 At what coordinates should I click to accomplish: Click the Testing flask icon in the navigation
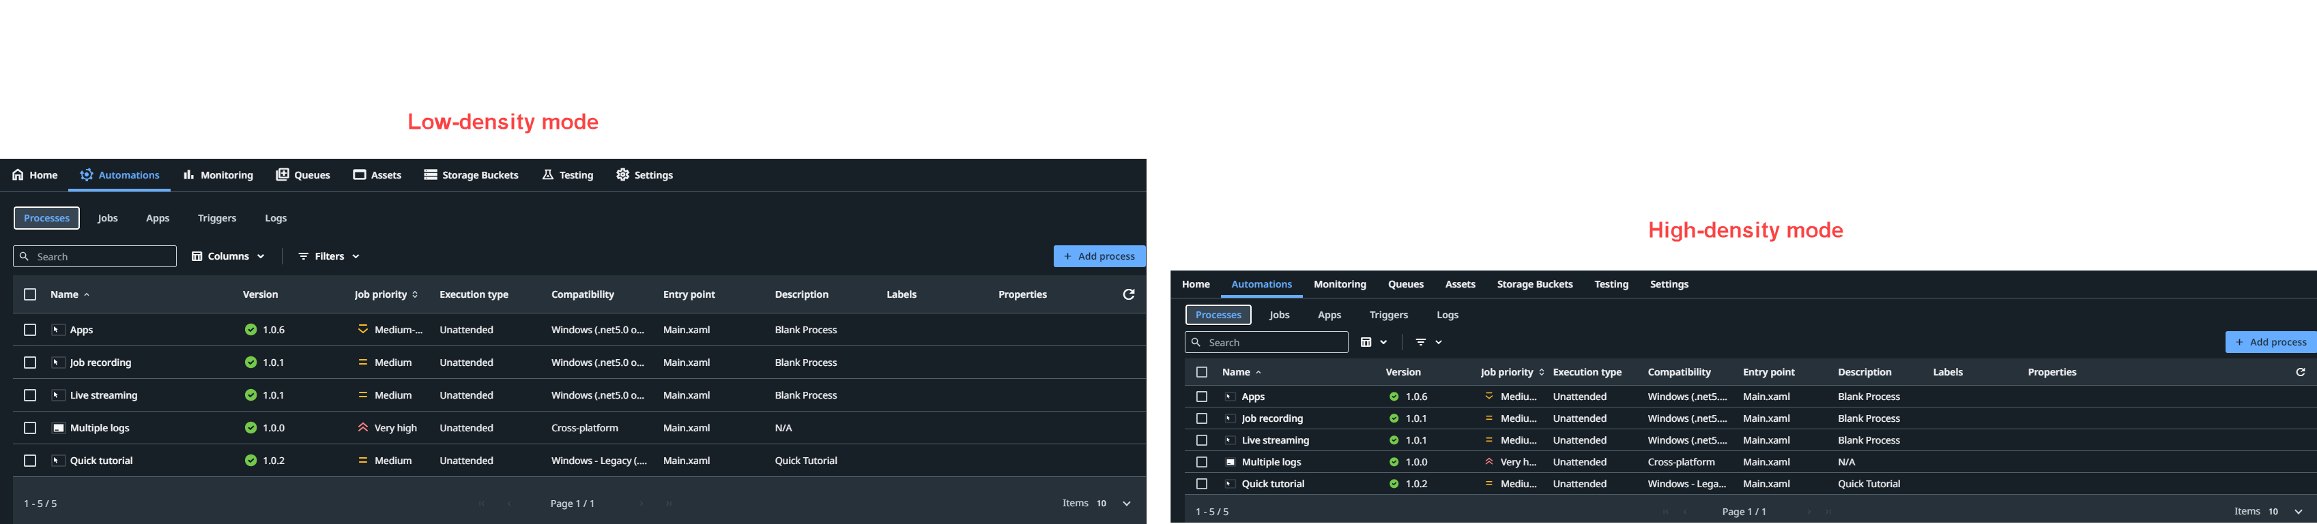tap(547, 174)
